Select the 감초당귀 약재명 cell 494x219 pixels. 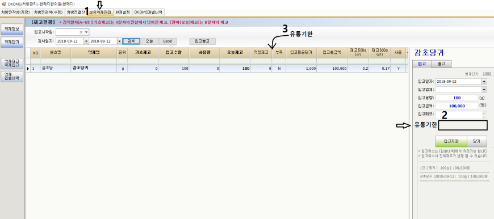(x=94, y=68)
